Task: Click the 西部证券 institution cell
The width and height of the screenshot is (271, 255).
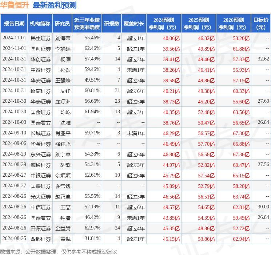Action: pyautogui.click(x=40, y=239)
